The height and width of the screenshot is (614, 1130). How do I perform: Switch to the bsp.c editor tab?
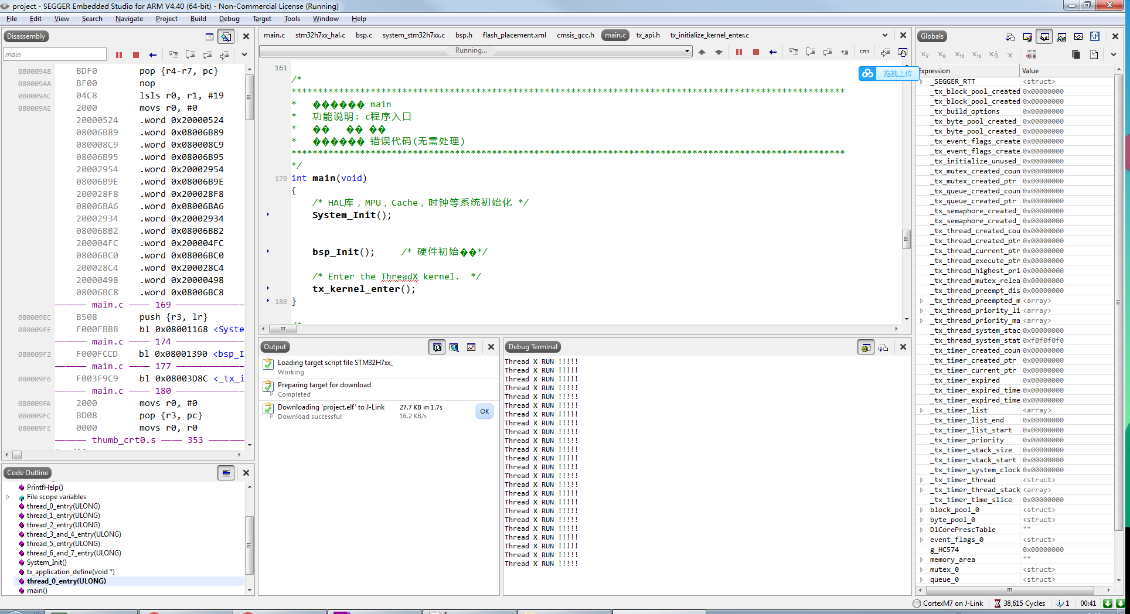coord(363,35)
